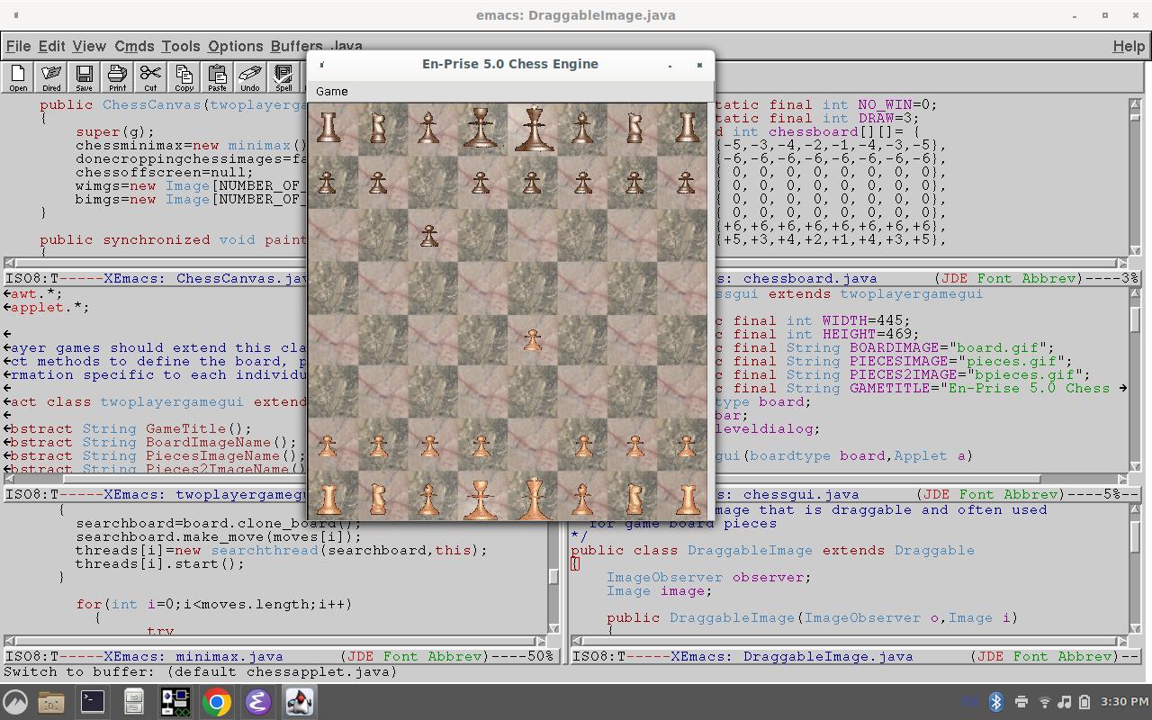Open the View menu in Emacs
The image size is (1152, 720).
[89, 46]
